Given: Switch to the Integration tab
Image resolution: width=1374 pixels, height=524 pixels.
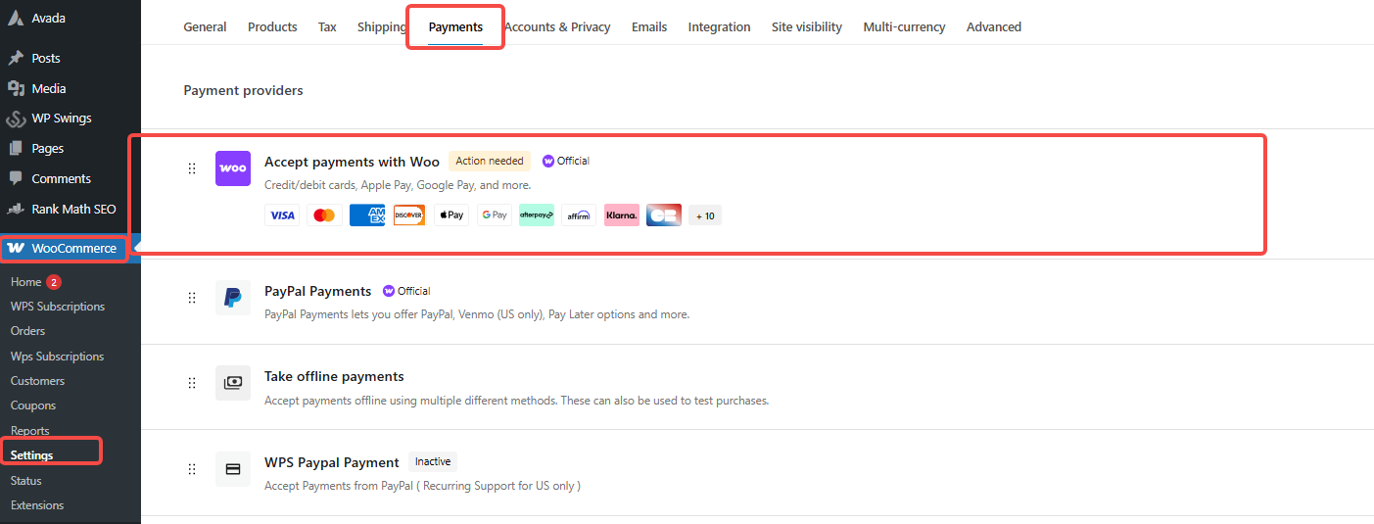Looking at the screenshot, I should pyautogui.click(x=719, y=27).
